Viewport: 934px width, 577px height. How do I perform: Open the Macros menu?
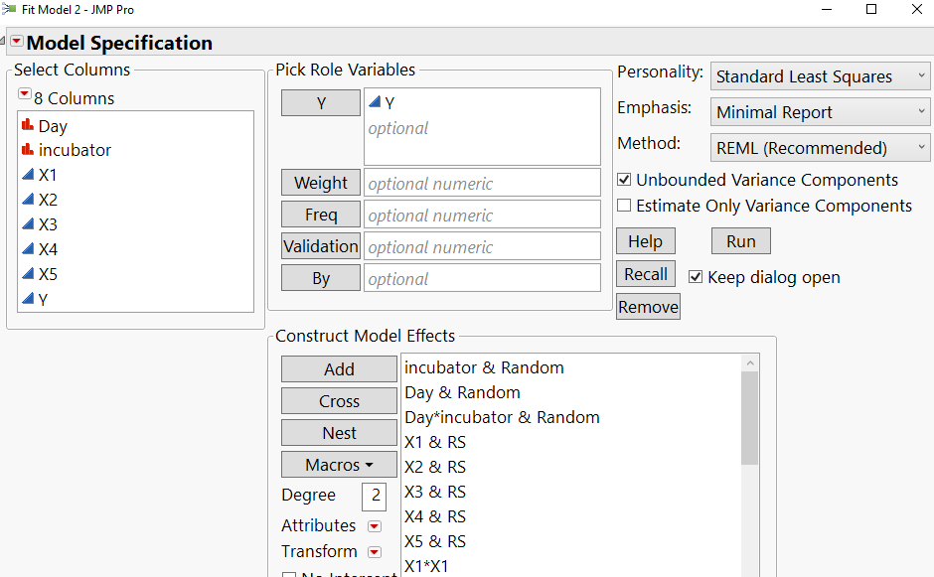point(338,464)
